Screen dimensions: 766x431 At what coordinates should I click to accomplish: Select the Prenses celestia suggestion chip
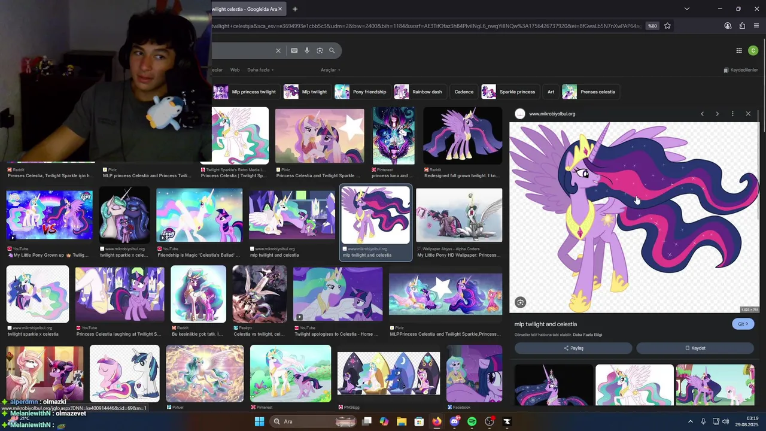[590, 92]
